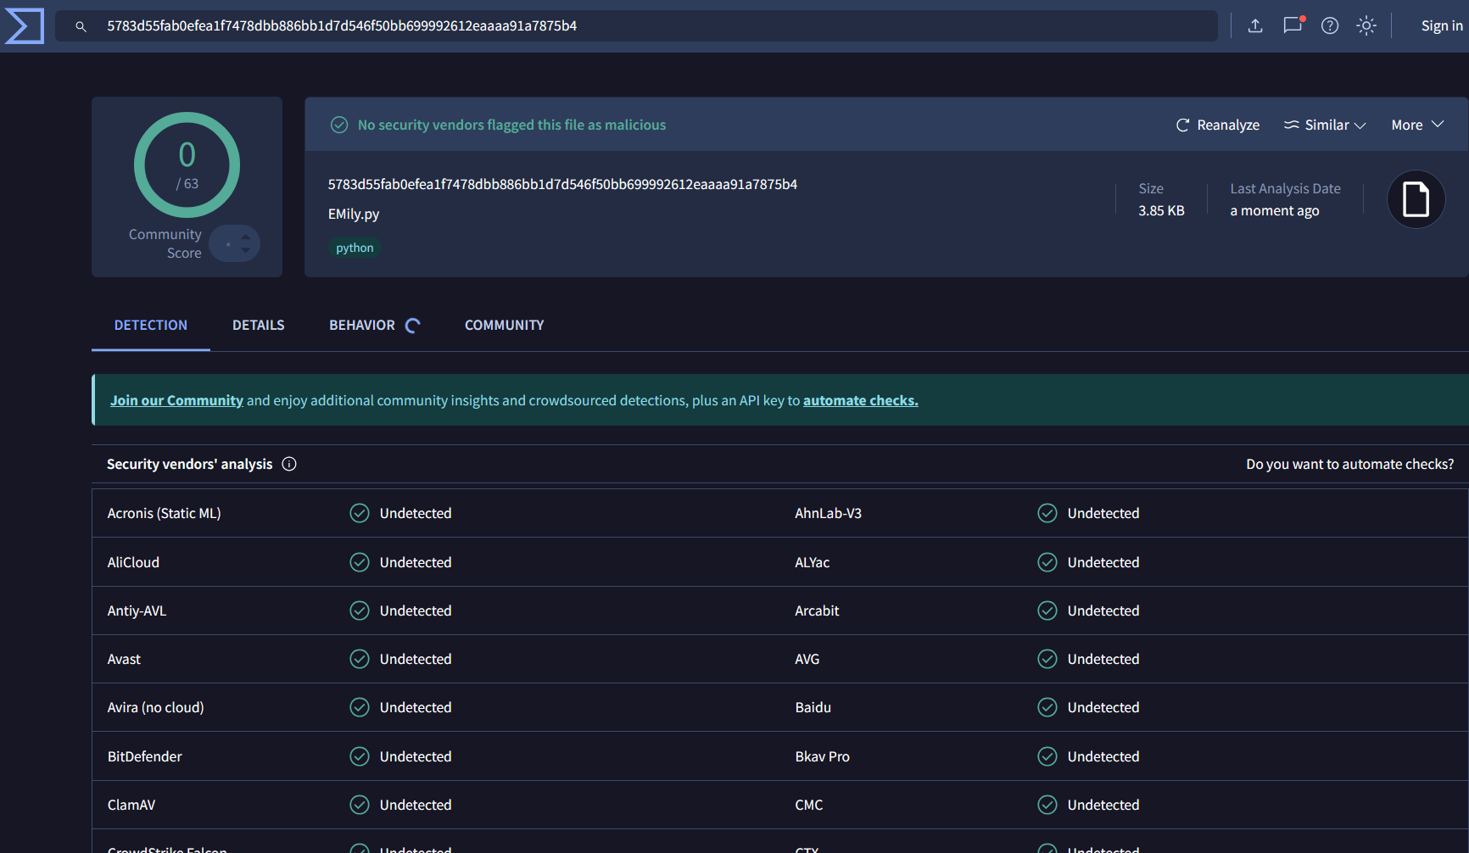Click the 'a moment ago' analysis date
Image resolution: width=1469 pixels, height=853 pixels.
1275,210
